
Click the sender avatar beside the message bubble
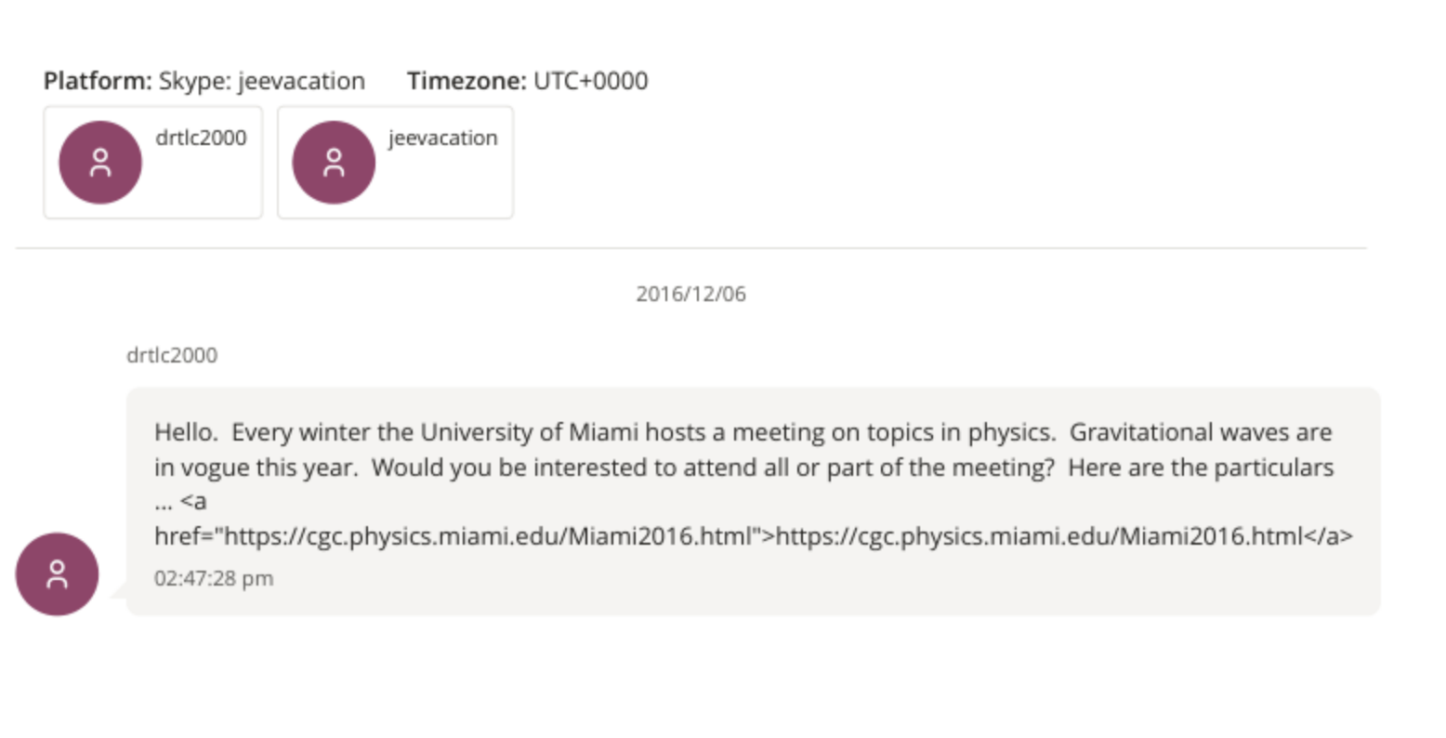point(57,574)
